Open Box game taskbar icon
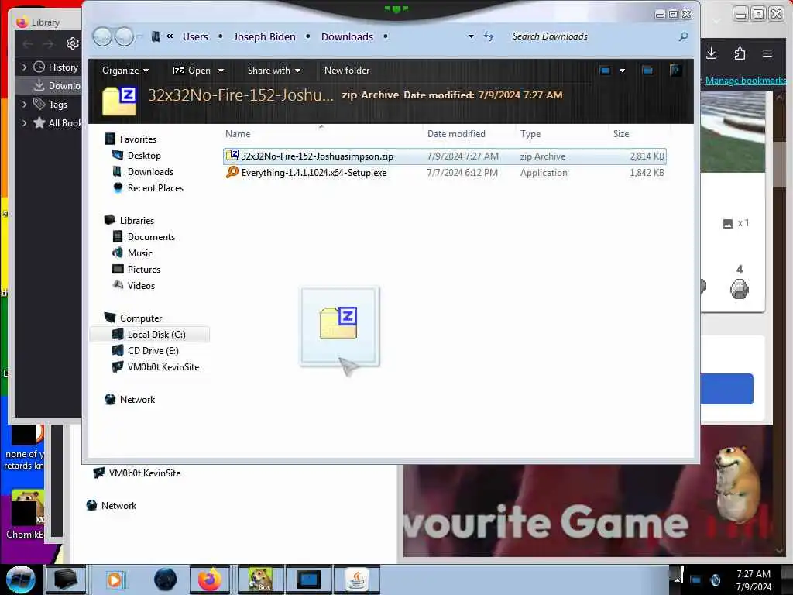 261,580
